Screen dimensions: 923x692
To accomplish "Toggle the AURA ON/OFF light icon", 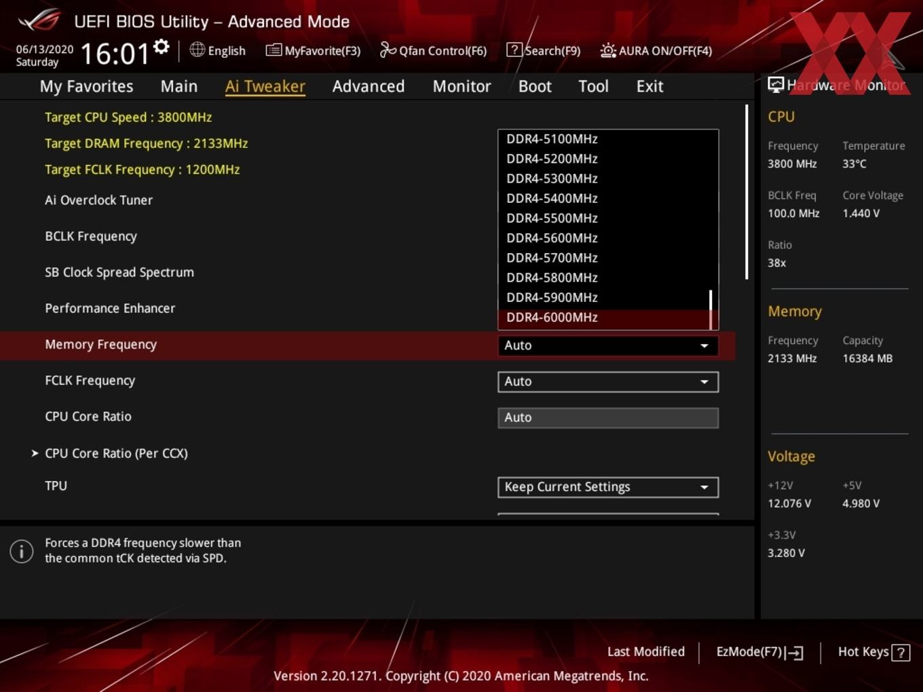I will (x=608, y=50).
